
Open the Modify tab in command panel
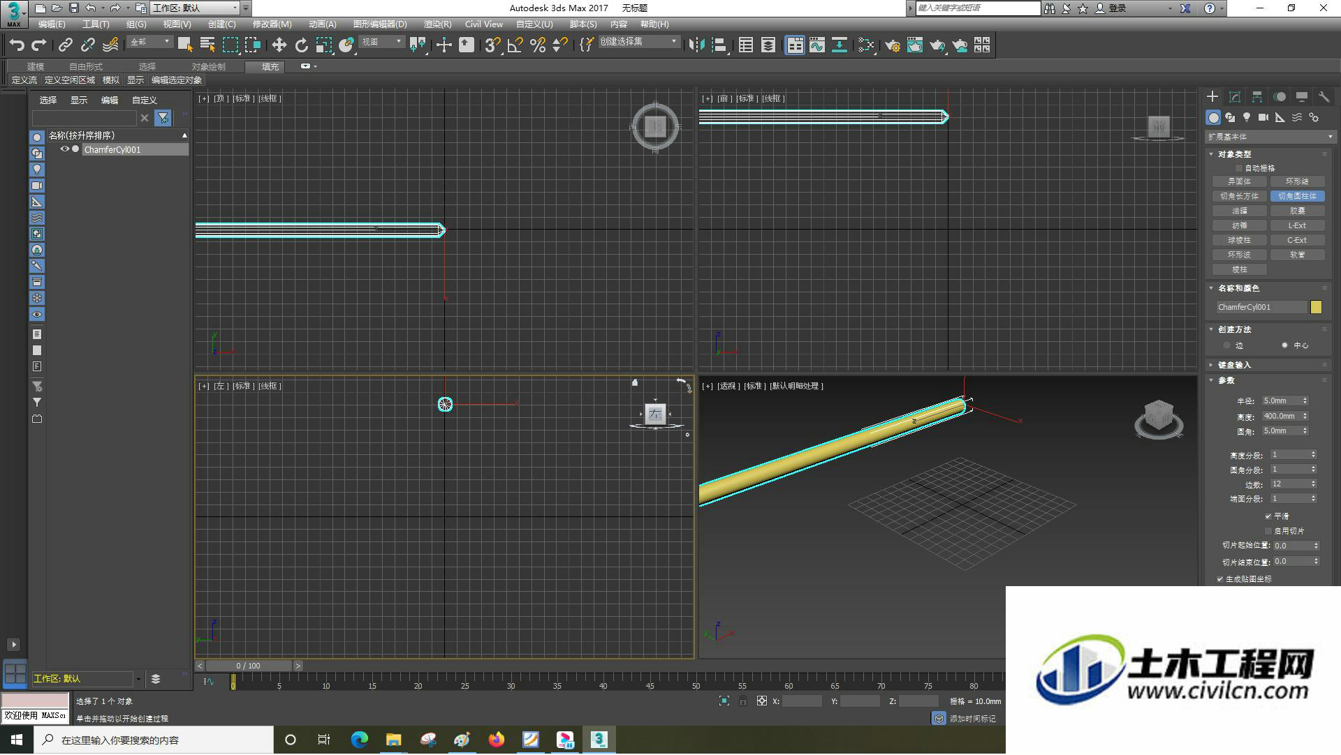pyautogui.click(x=1235, y=97)
